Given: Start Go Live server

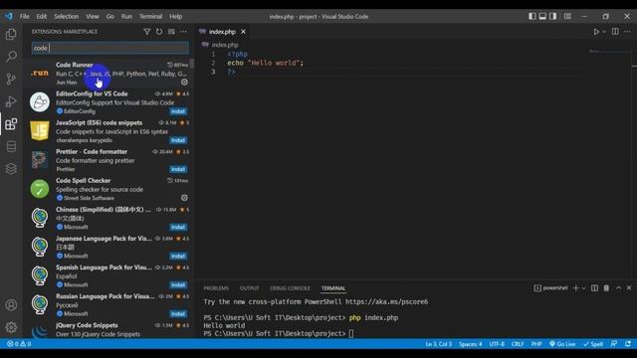Looking at the screenshot, I should [x=562, y=344].
